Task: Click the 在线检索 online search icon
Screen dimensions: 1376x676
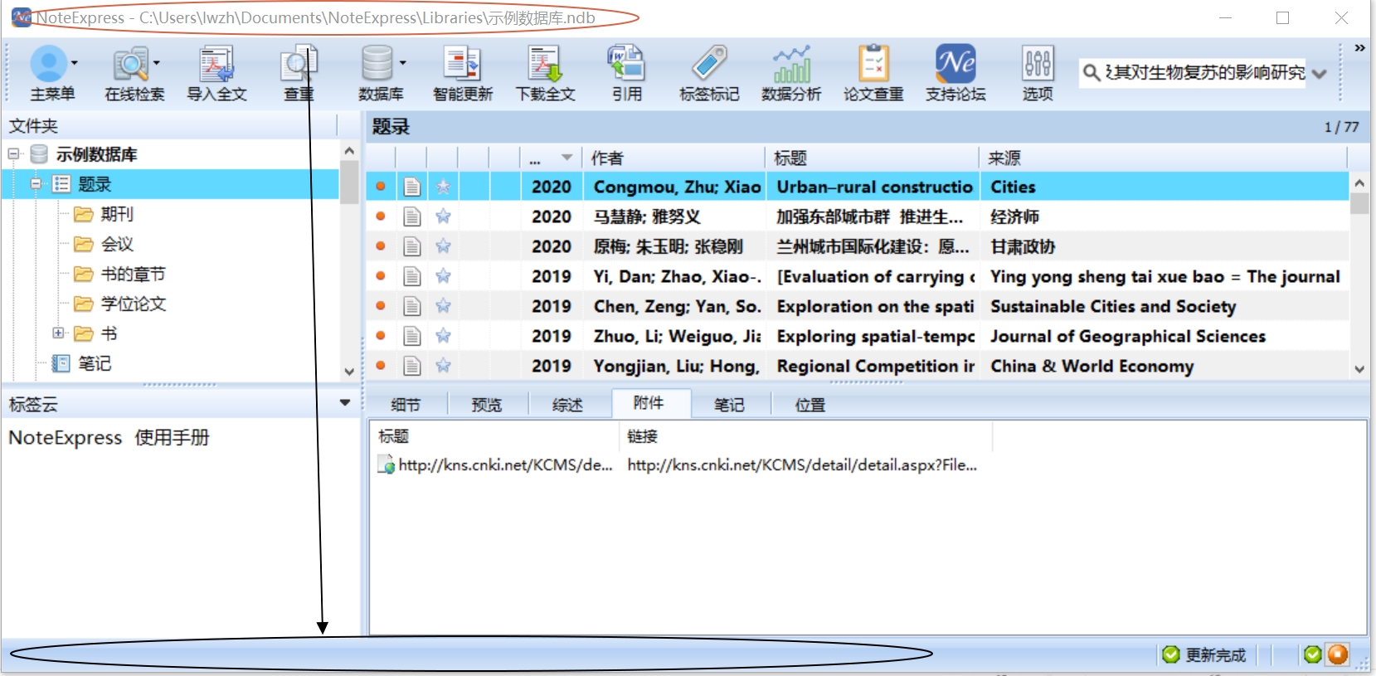Action: [131, 63]
